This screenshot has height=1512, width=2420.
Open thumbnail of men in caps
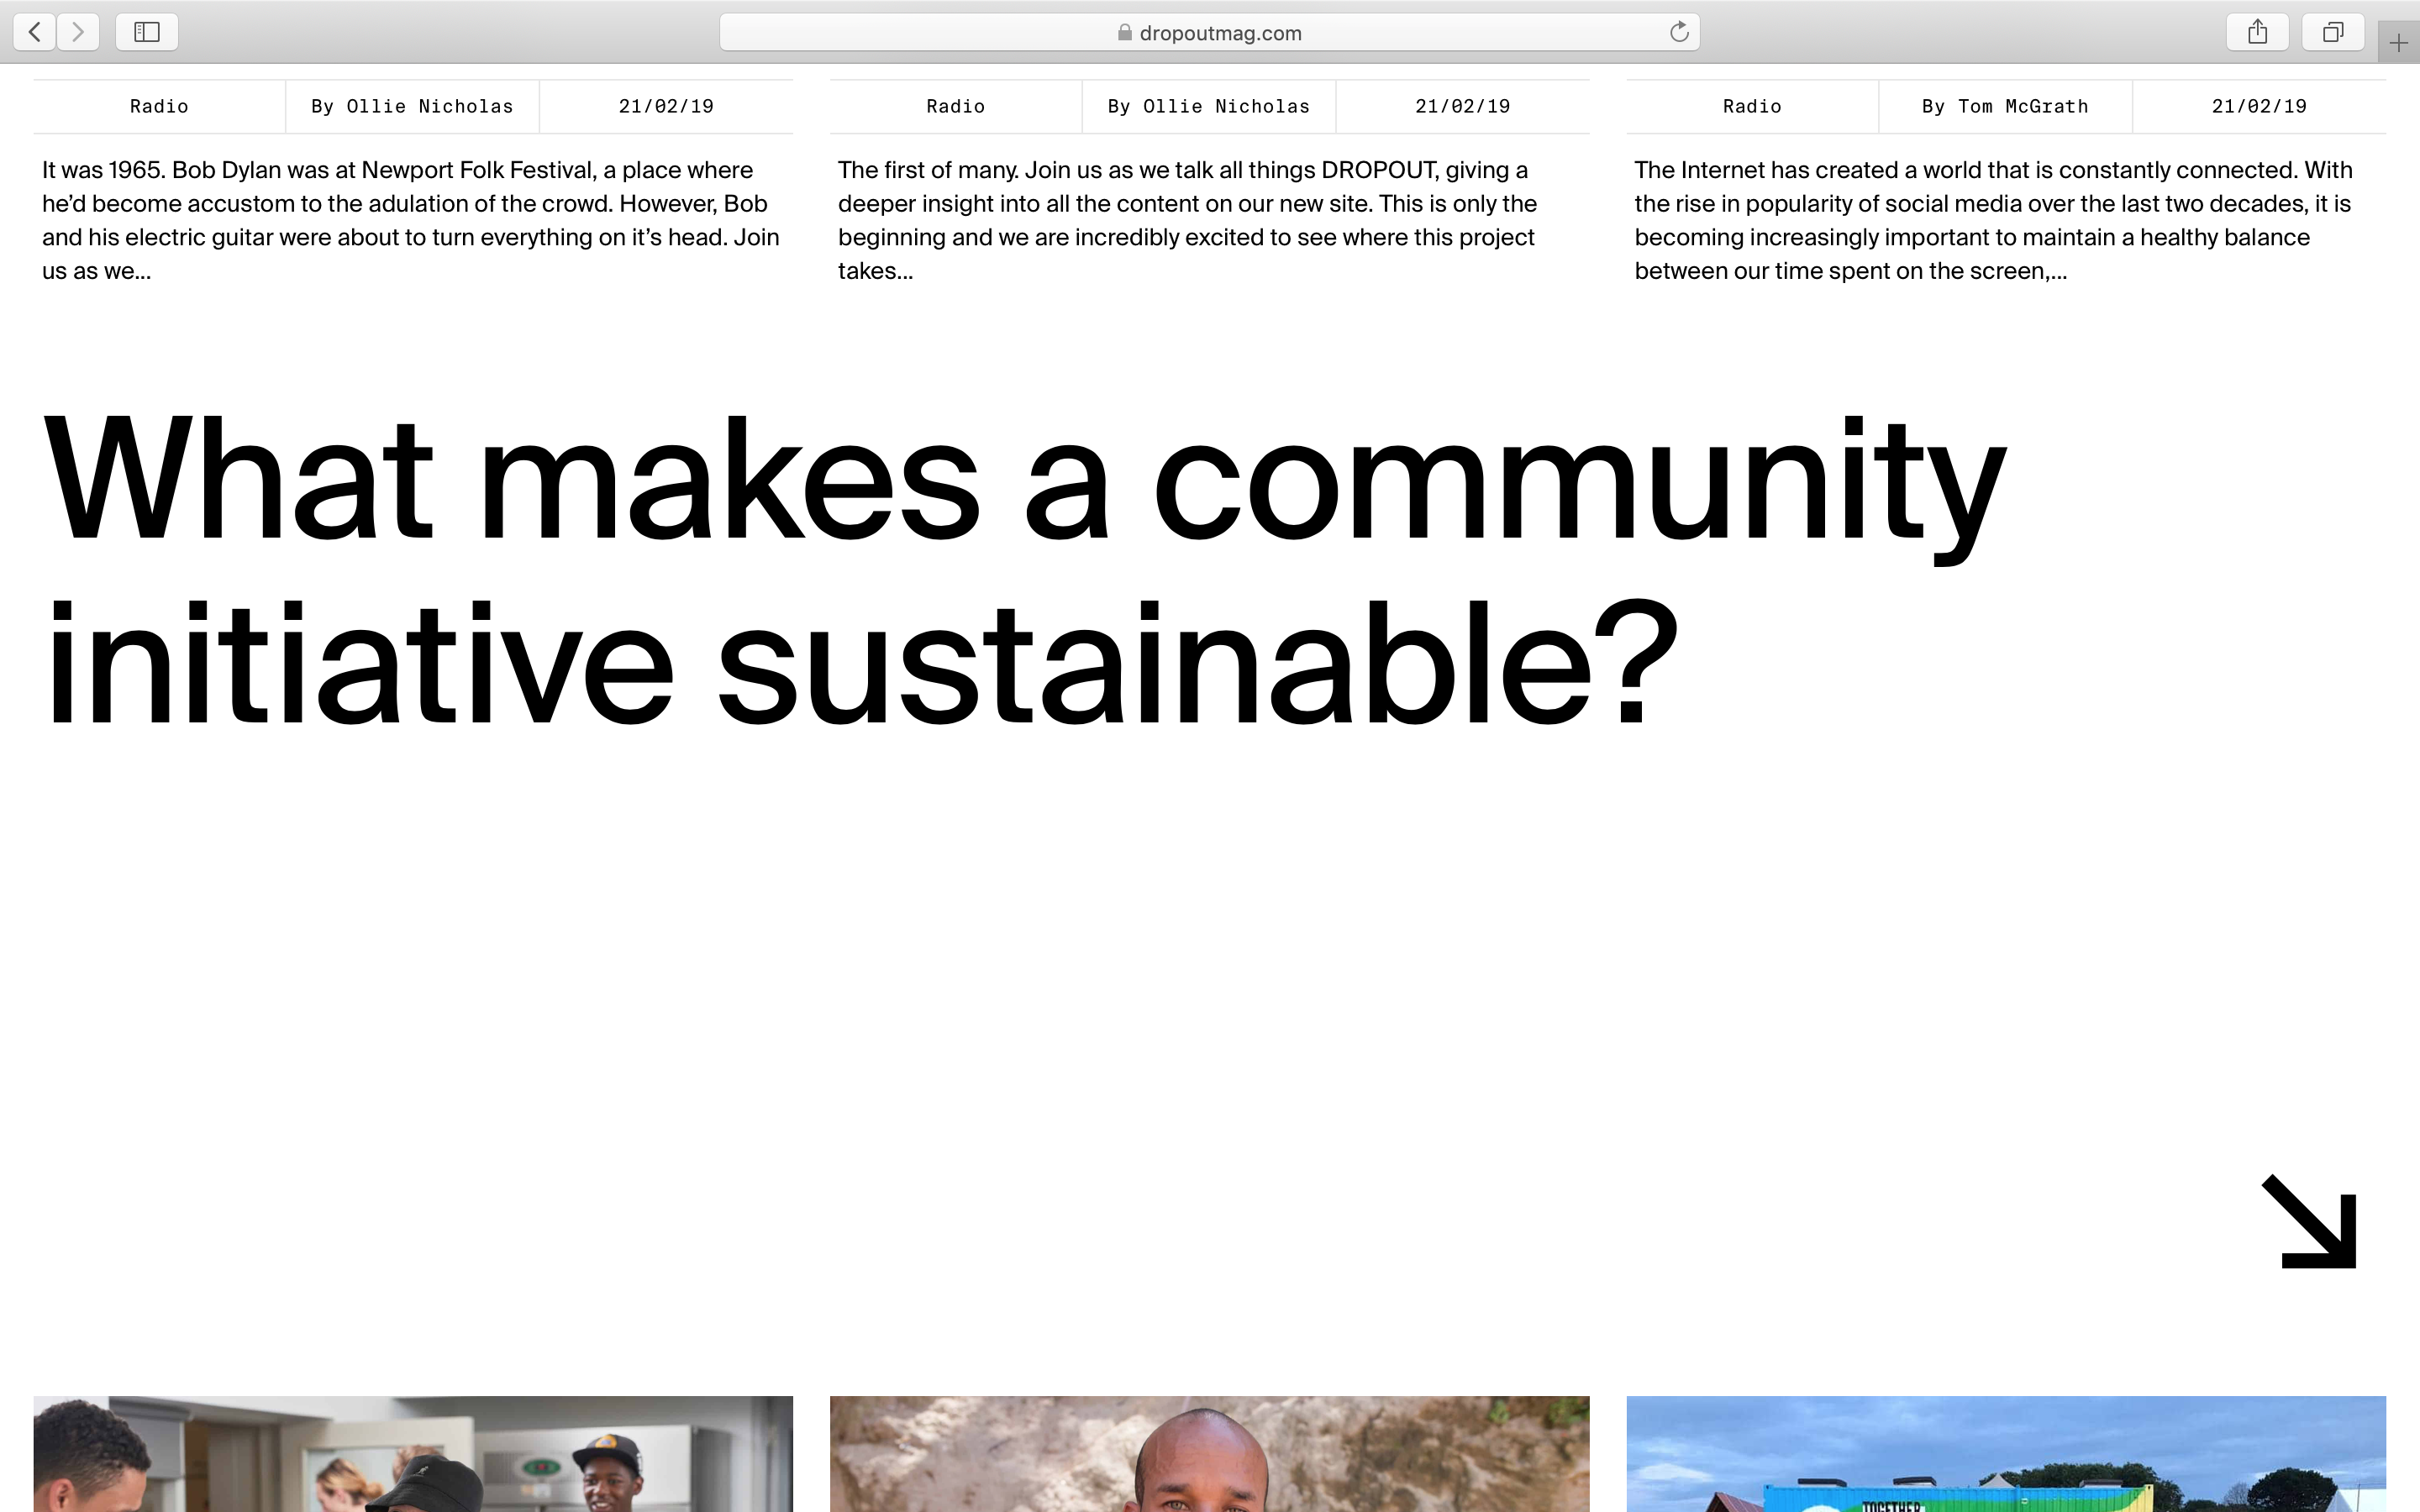(413, 1454)
